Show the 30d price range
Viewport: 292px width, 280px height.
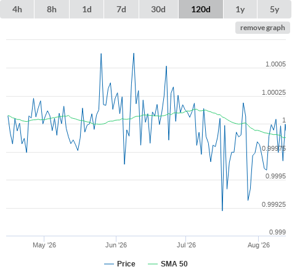pos(158,9)
